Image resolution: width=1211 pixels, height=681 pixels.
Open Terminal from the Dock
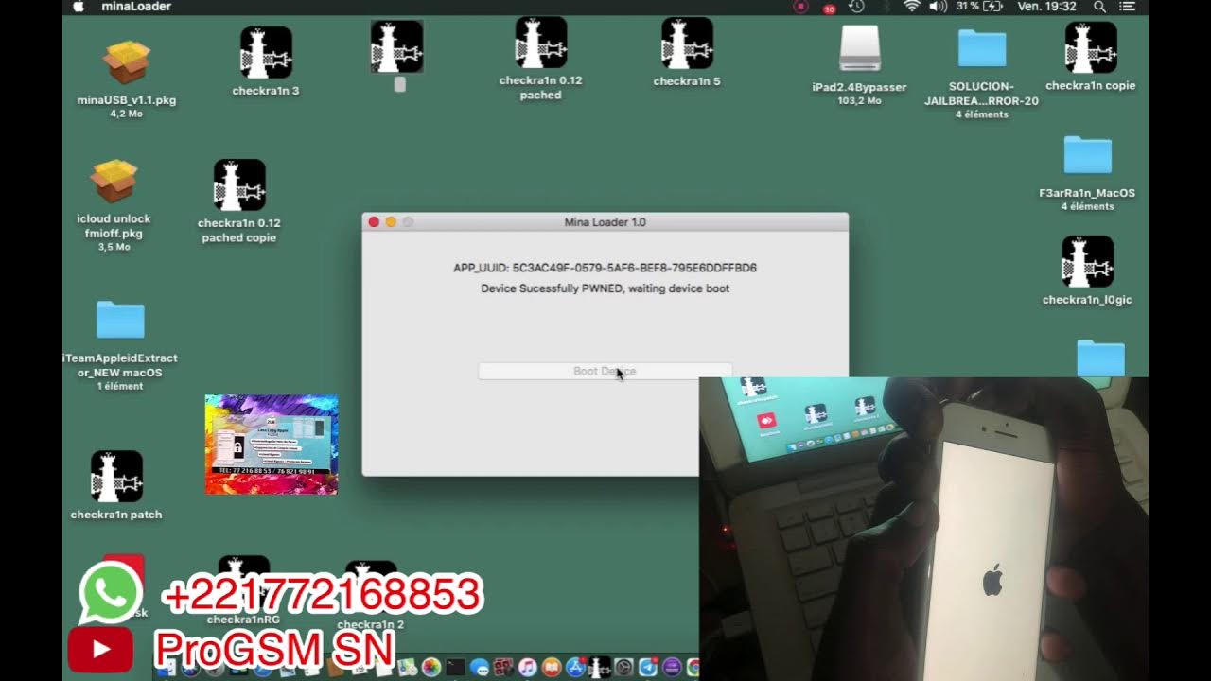click(x=455, y=668)
